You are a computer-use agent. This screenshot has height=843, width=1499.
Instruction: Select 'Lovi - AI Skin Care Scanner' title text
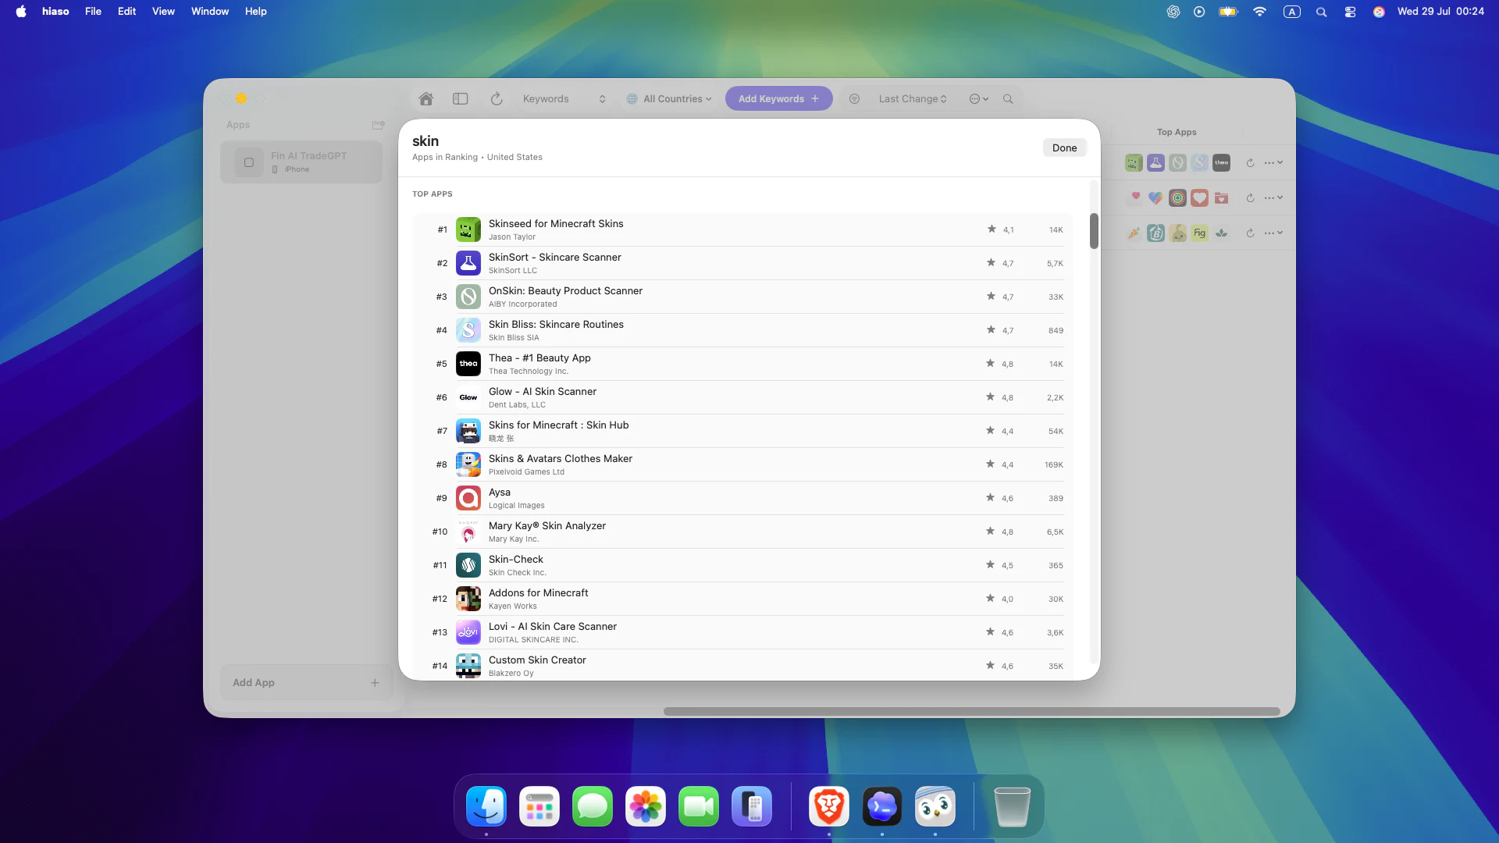point(553,627)
